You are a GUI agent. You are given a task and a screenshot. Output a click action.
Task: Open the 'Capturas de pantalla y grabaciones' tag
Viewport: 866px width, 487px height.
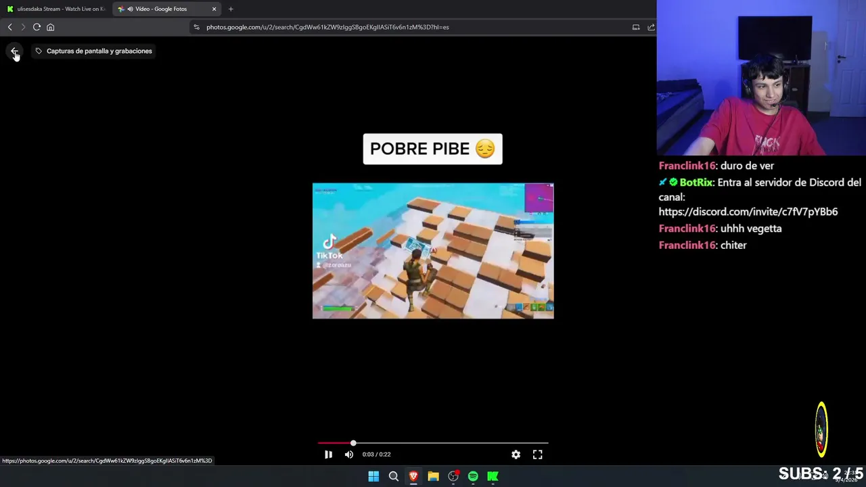tap(93, 51)
